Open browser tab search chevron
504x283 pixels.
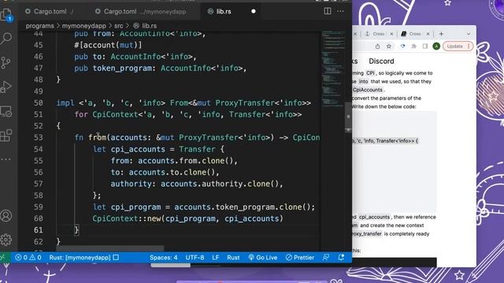pyautogui.click(x=469, y=34)
